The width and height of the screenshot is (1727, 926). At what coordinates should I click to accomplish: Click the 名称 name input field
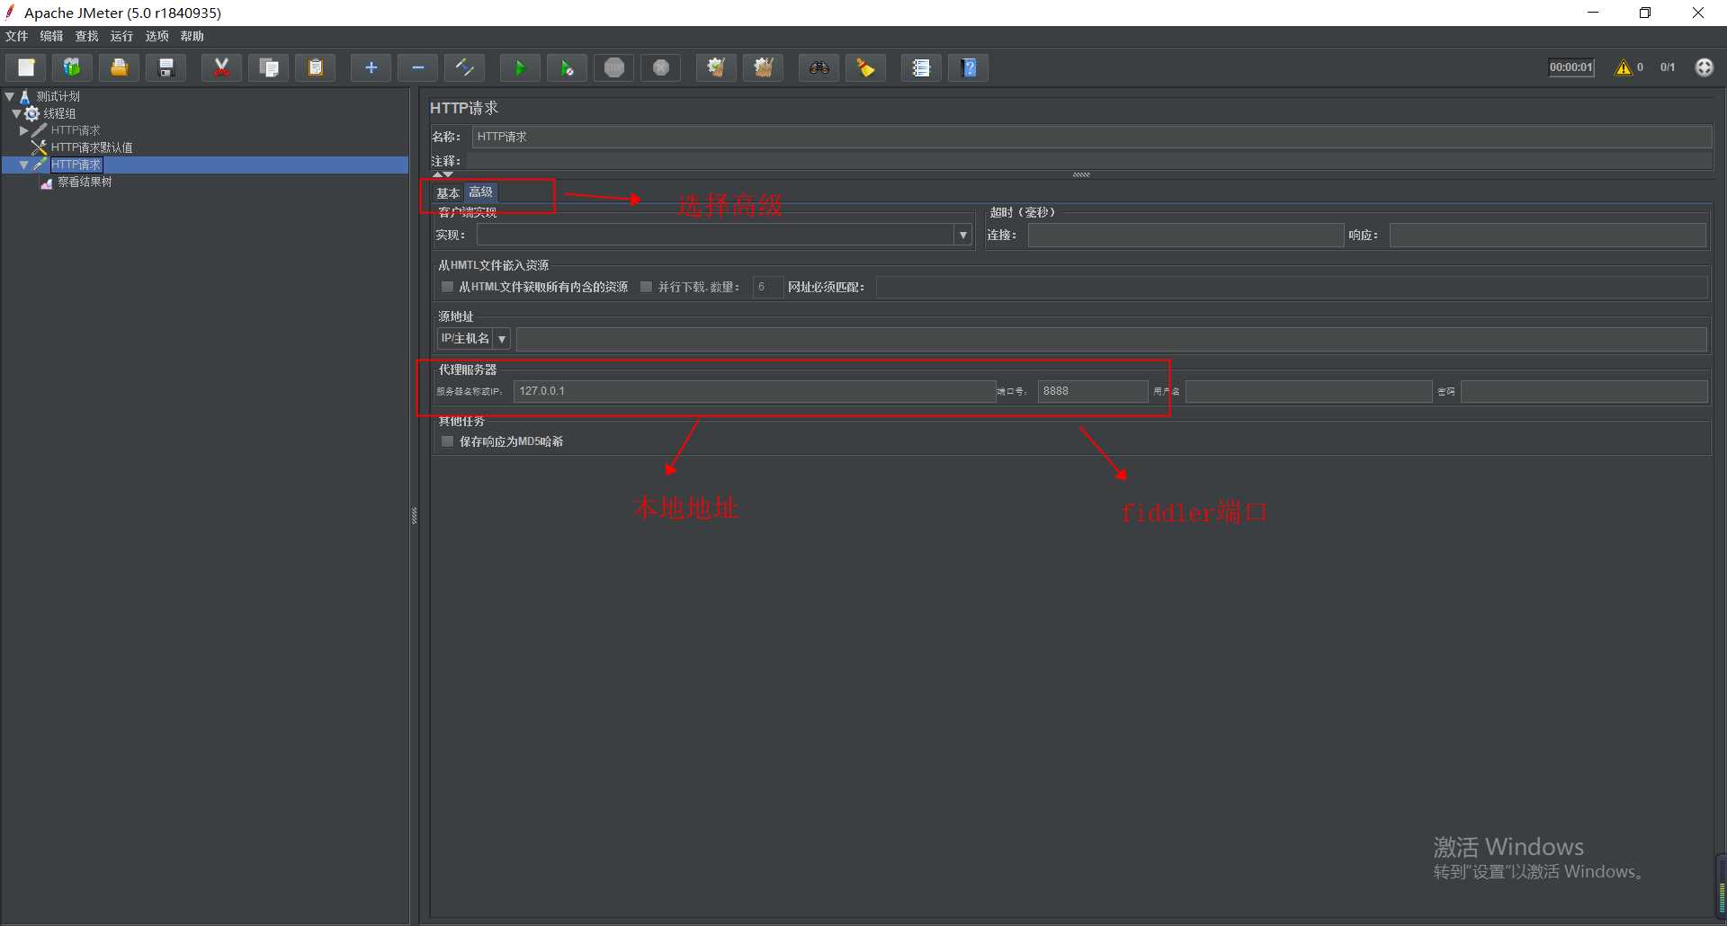click(1092, 137)
